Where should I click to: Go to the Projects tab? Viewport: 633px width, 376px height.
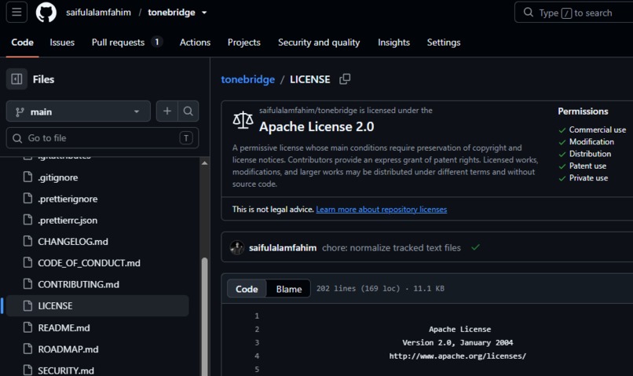(243, 42)
